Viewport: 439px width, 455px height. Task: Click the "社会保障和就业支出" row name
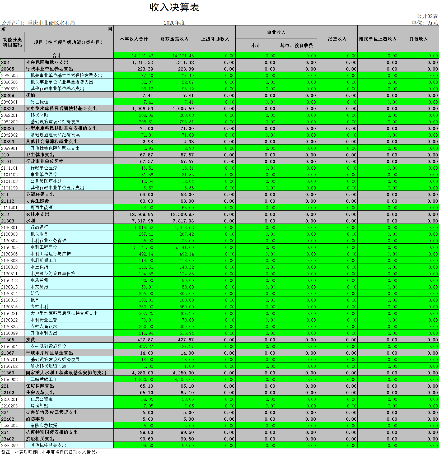[47, 62]
